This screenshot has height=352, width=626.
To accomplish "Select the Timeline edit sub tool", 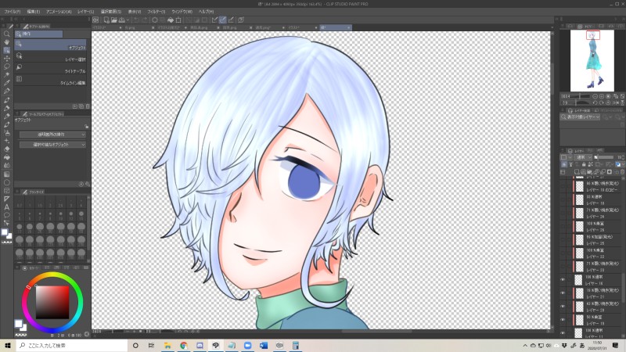I will pos(51,80).
